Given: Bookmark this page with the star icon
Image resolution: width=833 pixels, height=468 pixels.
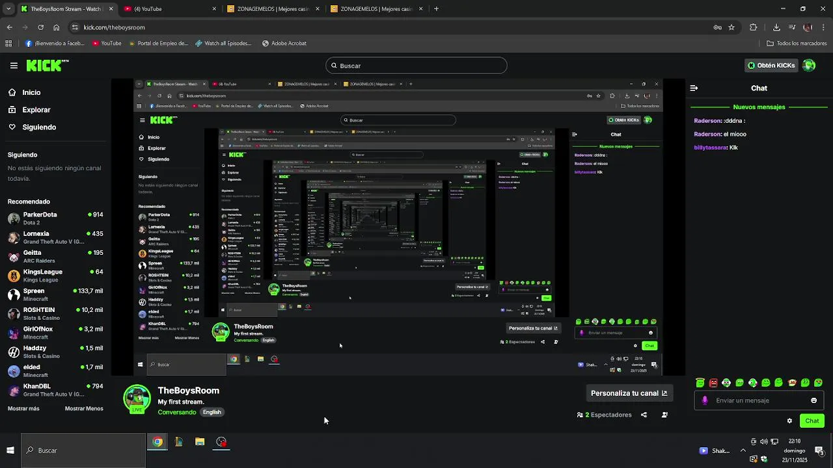Looking at the screenshot, I should 731,27.
